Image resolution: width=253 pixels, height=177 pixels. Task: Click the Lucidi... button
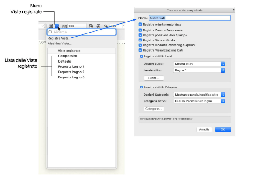pyautogui.click(x=153, y=78)
